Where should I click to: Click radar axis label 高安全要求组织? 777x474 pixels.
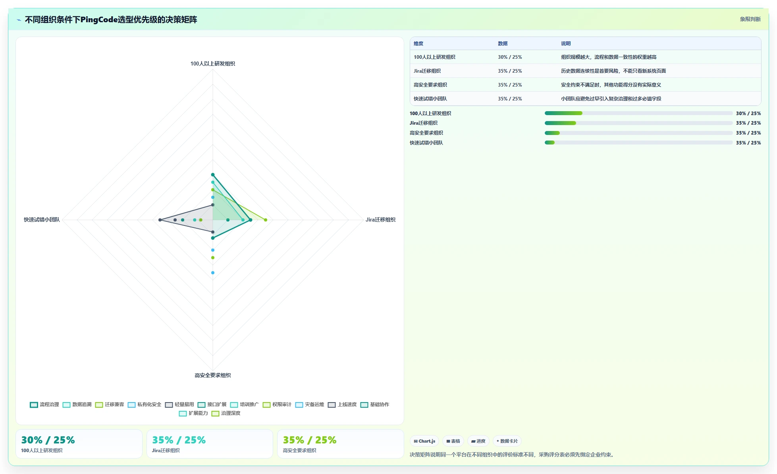click(213, 375)
